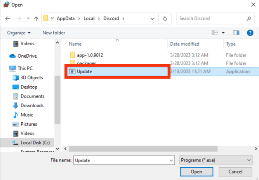Go forward with the right arrow
The height and width of the screenshot is (180, 259).
coord(19,19)
